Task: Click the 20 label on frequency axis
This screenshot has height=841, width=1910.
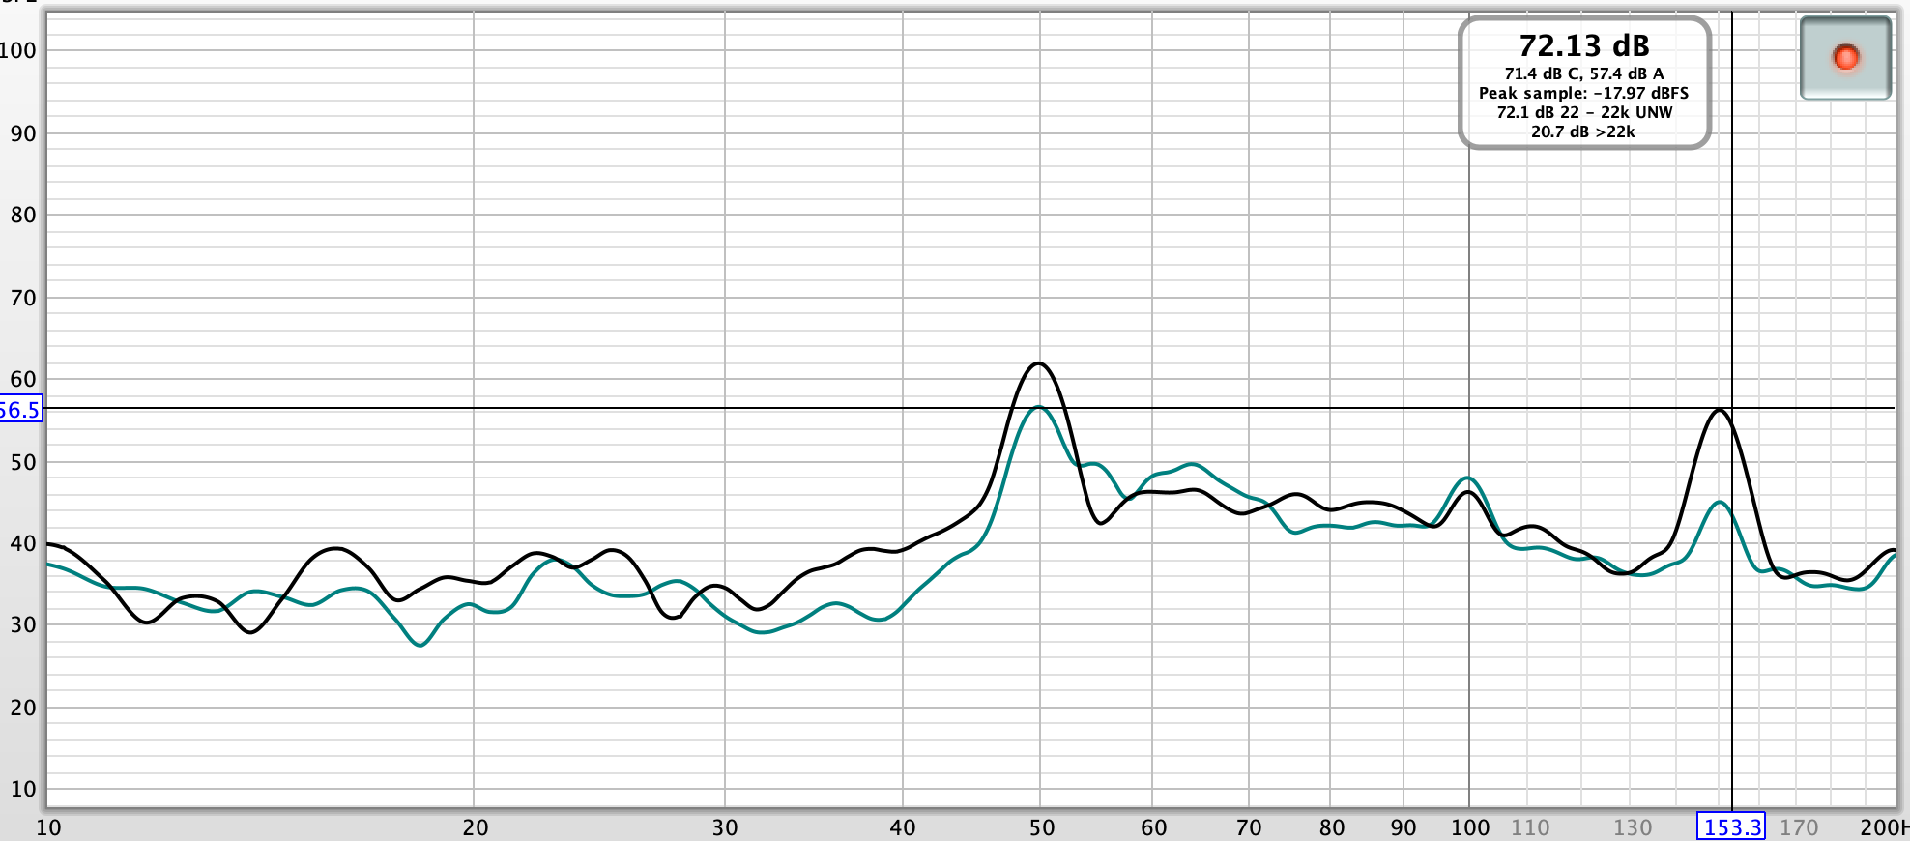Action: (x=475, y=827)
